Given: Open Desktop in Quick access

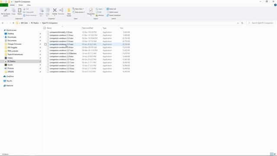Looking at the screenshot, I should 10,34.
